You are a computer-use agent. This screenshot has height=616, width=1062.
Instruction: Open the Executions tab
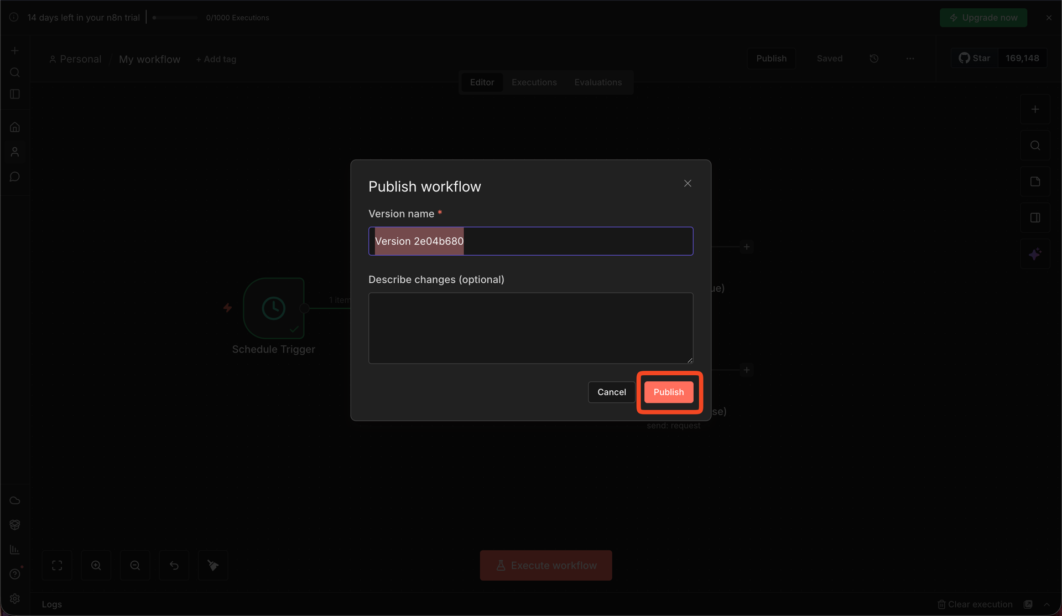point(534,82)
